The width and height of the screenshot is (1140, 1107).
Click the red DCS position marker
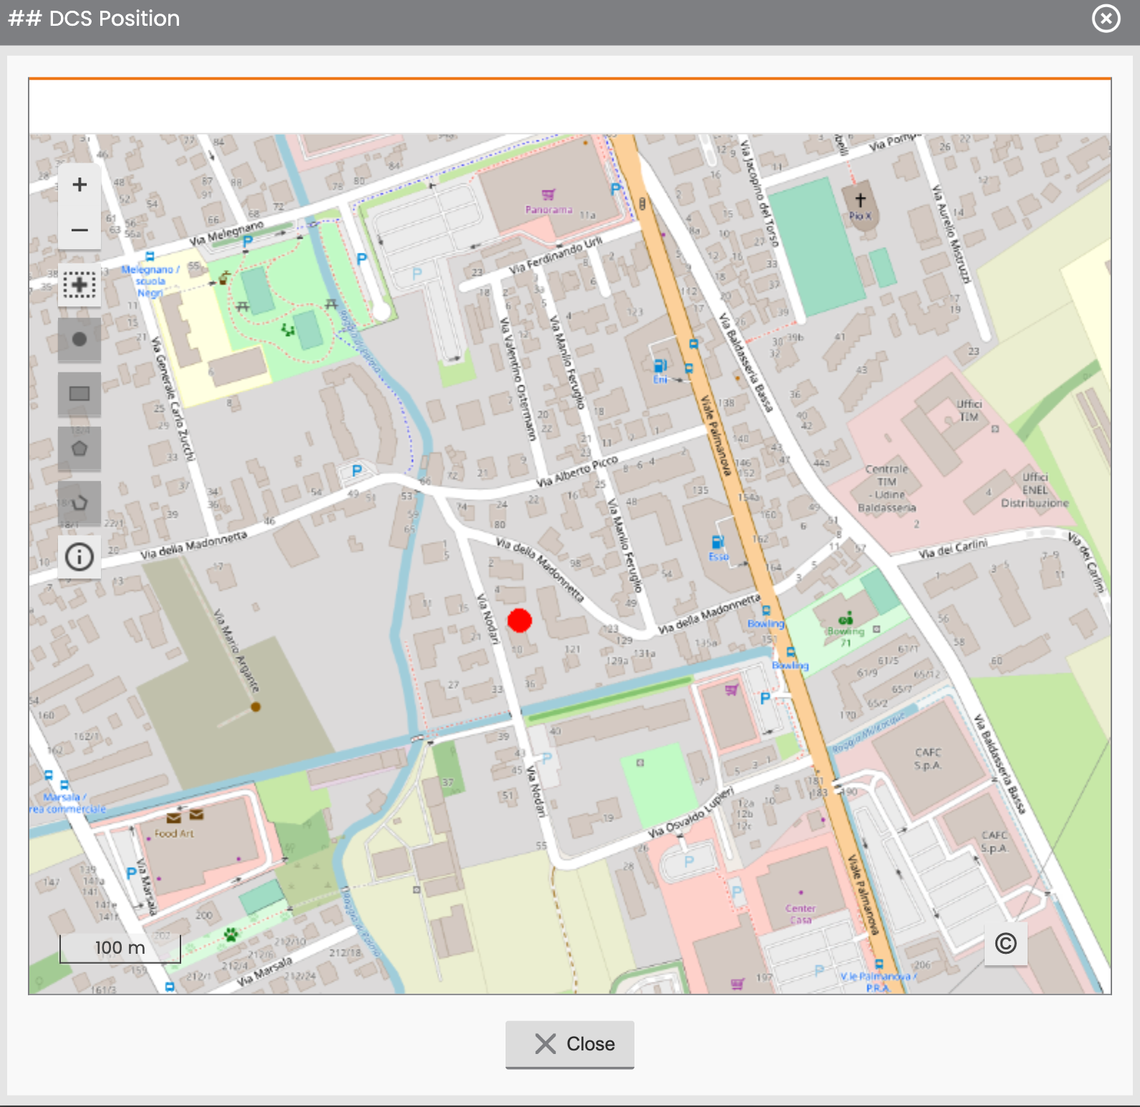point(520,620)
